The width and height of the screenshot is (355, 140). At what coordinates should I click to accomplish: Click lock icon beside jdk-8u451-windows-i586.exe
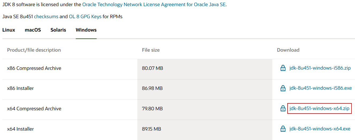click(x=283, y=88)
